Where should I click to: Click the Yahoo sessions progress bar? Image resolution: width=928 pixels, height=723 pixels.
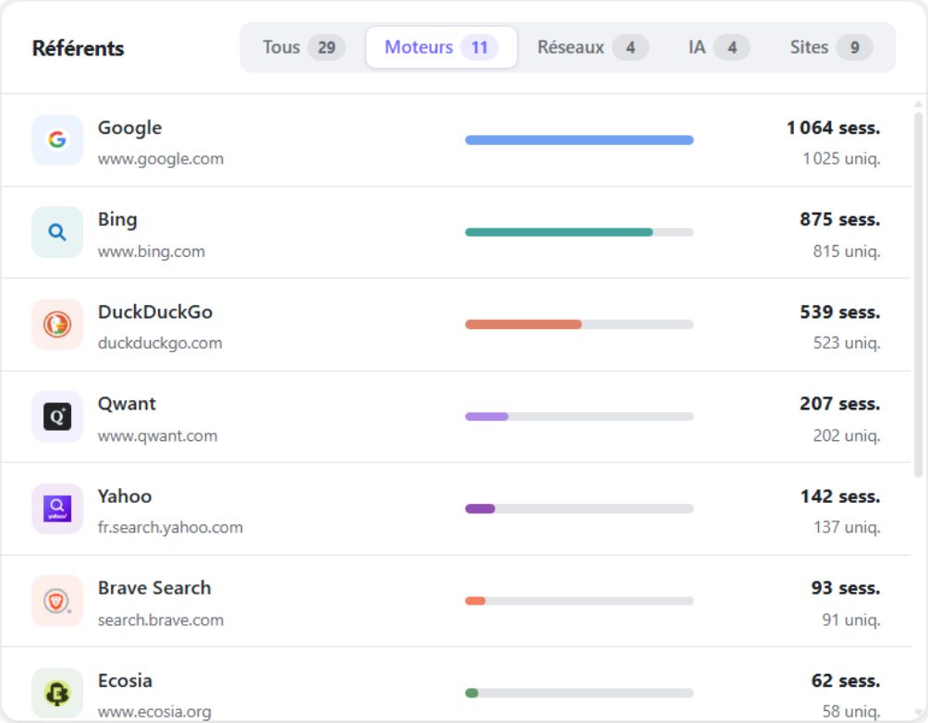click(580, 509)
